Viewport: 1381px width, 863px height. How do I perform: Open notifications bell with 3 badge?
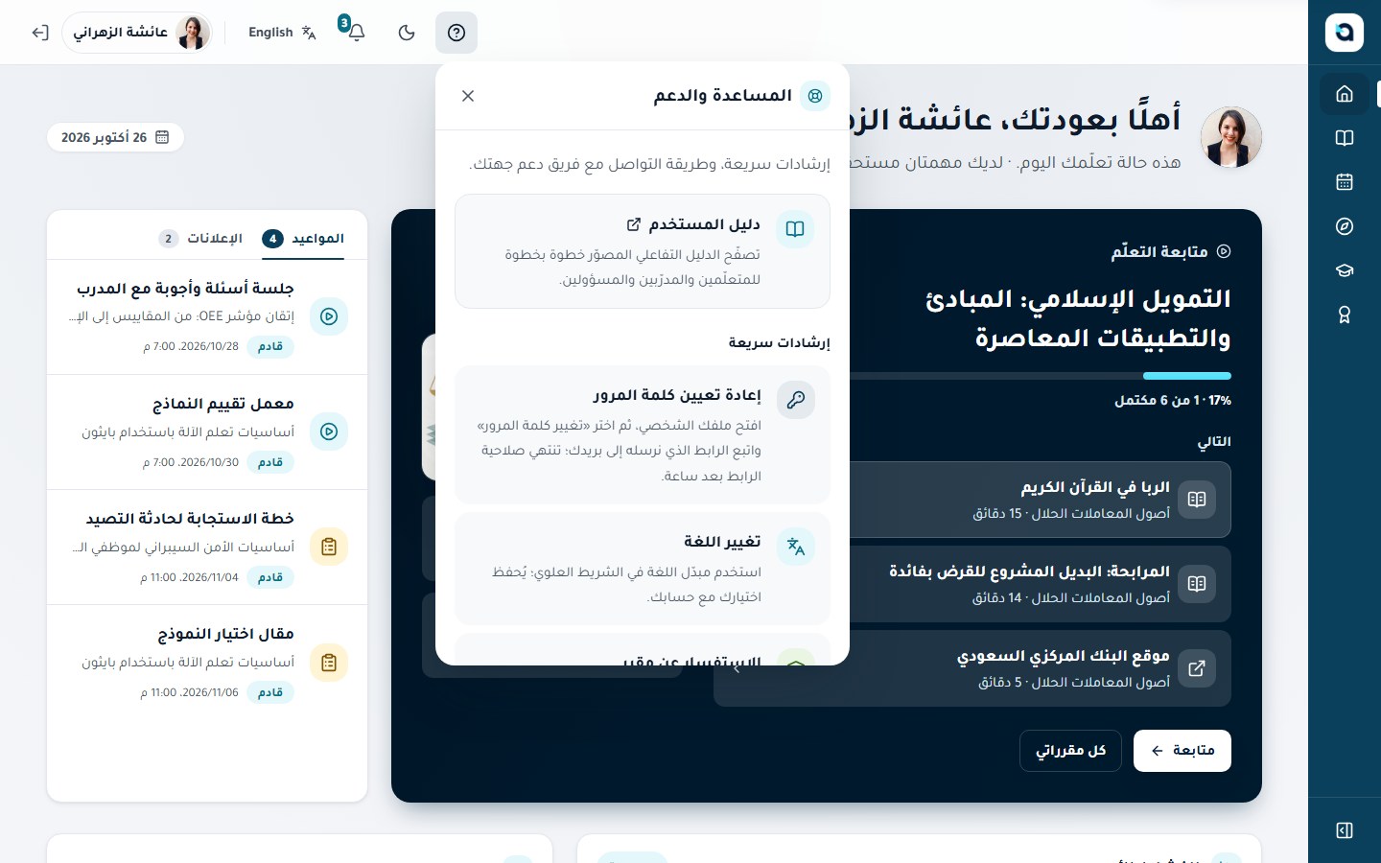[x=355, y=33]
